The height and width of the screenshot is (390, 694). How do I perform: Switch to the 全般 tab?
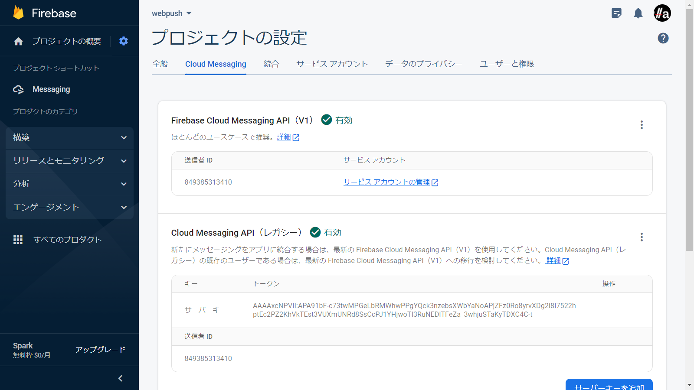pyautogui.click(x=160, y=64)
